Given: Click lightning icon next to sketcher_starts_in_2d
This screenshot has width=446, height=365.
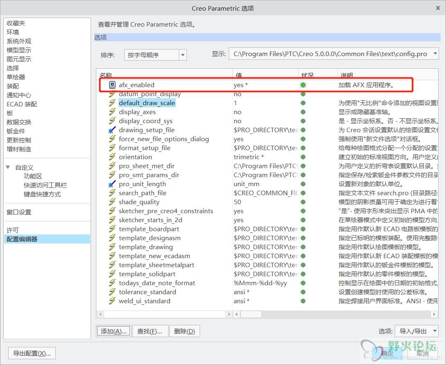Looking at the screenshot, I should [112, 220].
